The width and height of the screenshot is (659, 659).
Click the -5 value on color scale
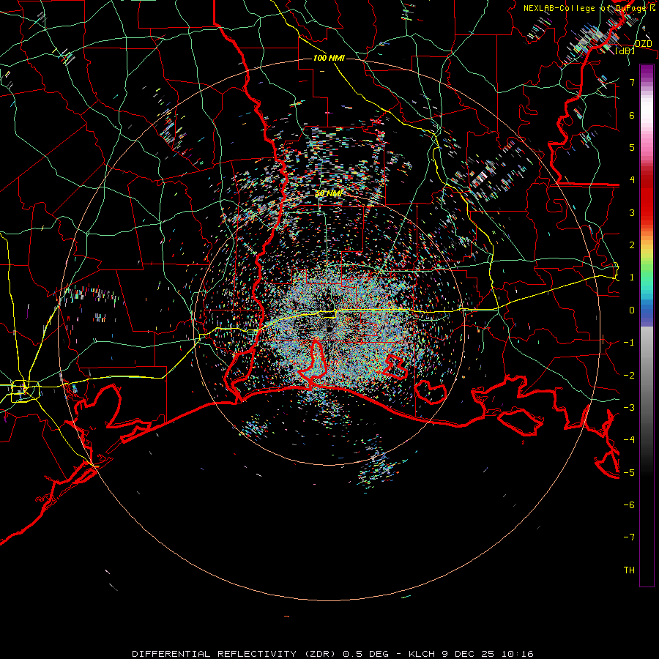(629, 473)
